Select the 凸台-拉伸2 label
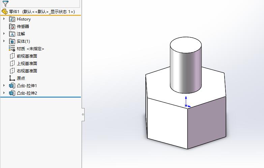The width and height of the screenshot is (264, 168). pos(27,93)
